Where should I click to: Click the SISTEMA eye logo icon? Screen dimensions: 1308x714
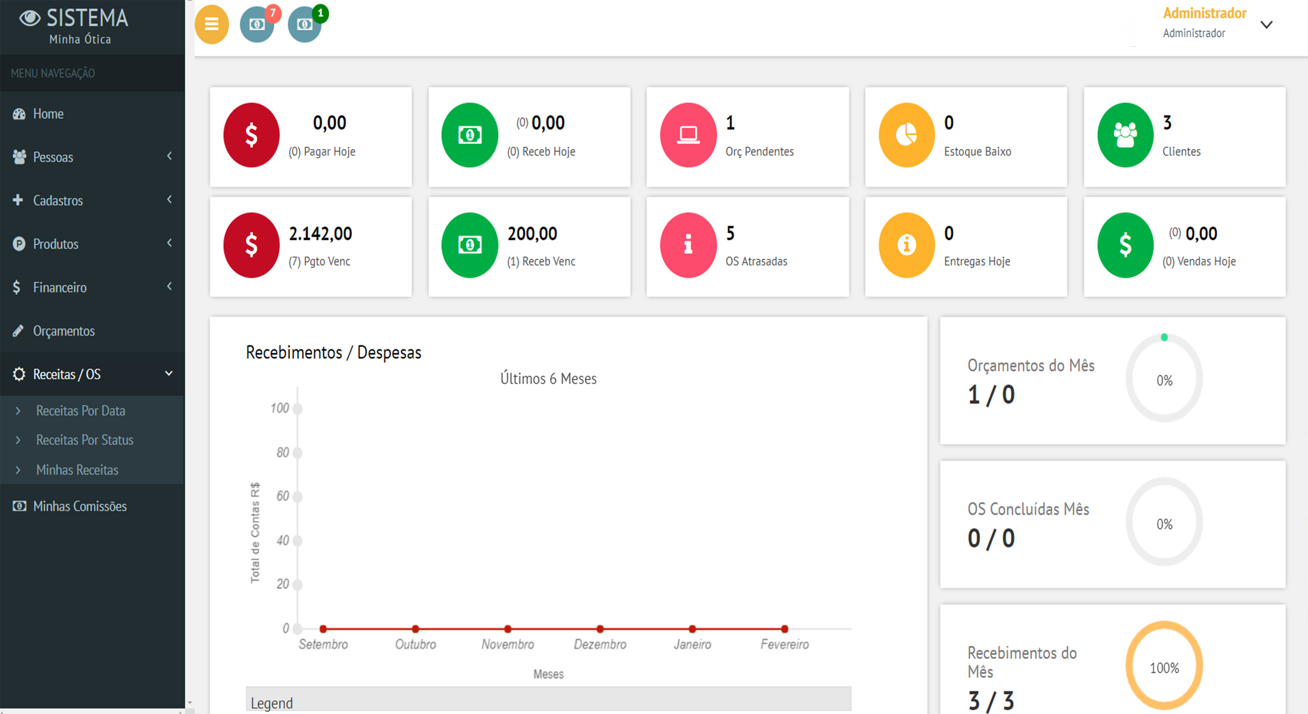(x=29, y=18)
